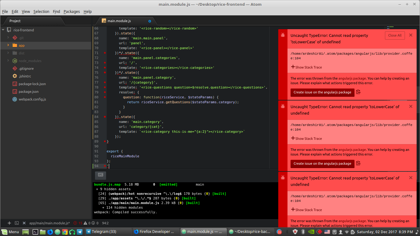Click the linter warning triangle icon
Image resolution: width=420 pixels, height=236 pixels.
(86, 223)
